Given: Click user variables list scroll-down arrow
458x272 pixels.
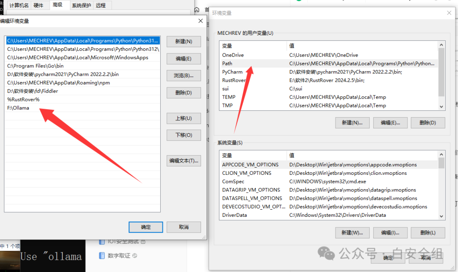Looking at the screenshot, I should coord(441,107).
